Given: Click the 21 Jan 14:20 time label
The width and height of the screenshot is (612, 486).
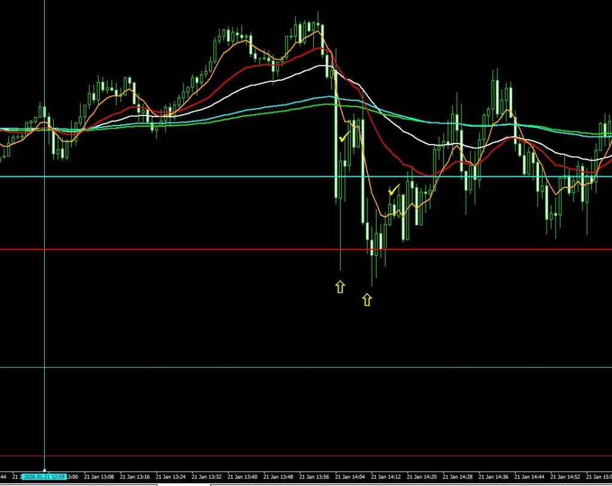Looking at the screenshot, I should 422,477.
